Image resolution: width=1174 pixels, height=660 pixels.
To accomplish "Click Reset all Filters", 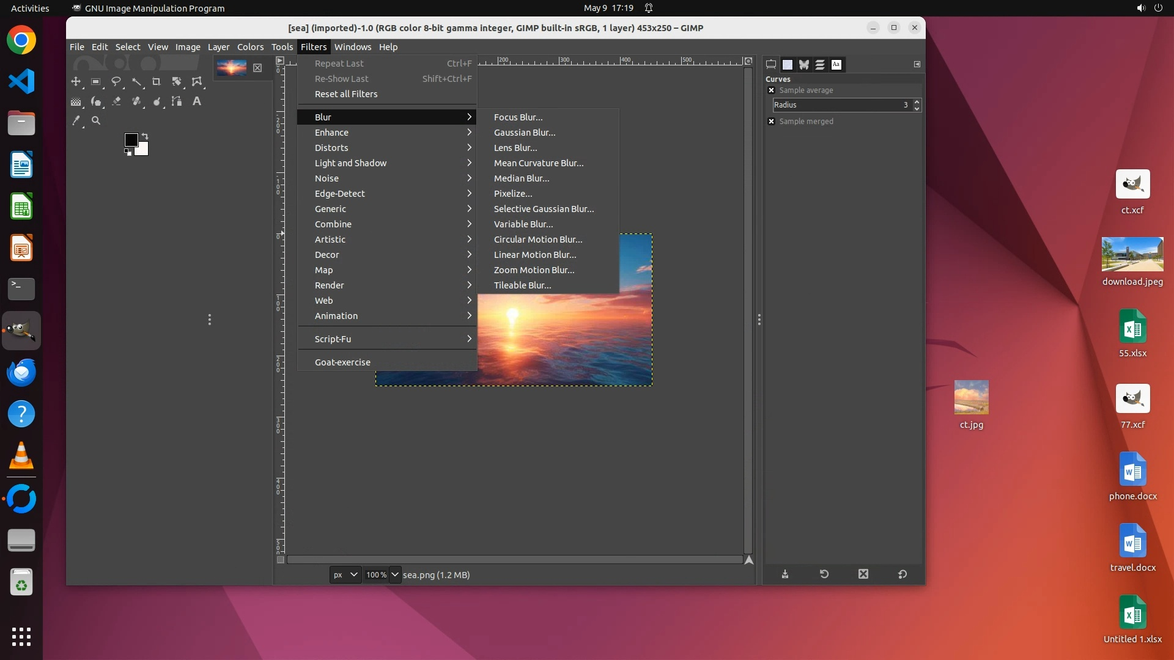I will point(346,94).
